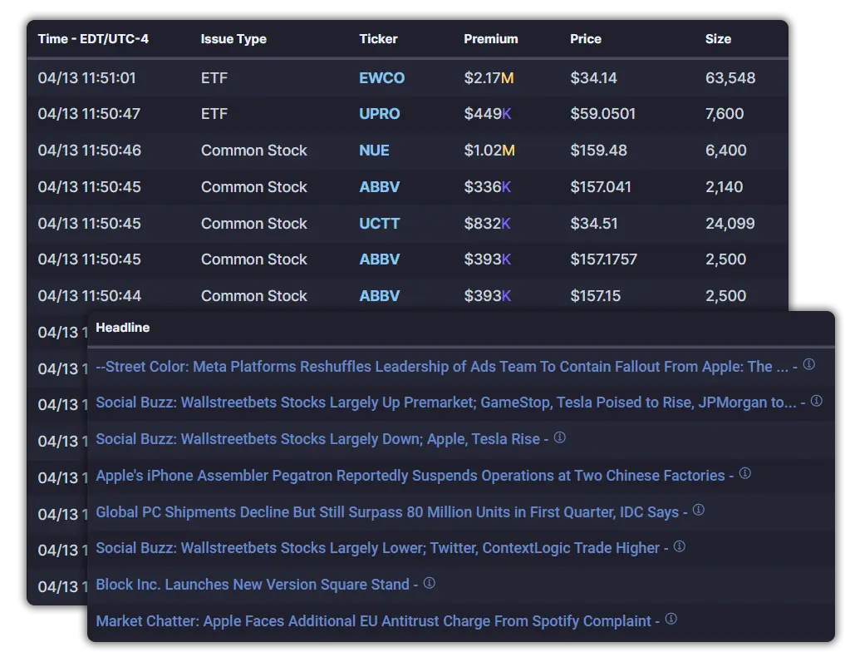The height and width of the screenshot is (662, 850).
Task: Select Common Stock cell in NUE row
Action: 253,151
